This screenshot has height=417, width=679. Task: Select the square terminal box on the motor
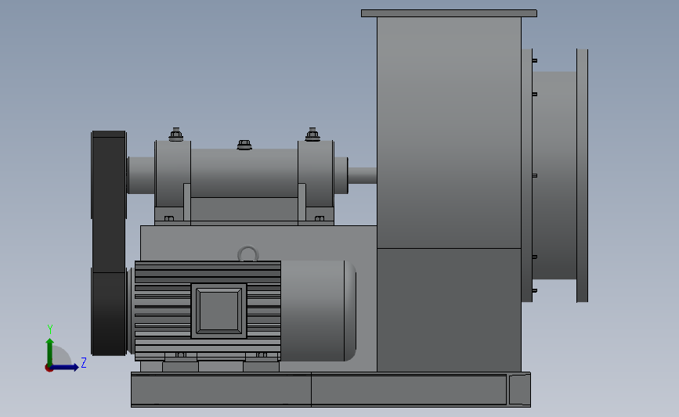coord(219,311)
